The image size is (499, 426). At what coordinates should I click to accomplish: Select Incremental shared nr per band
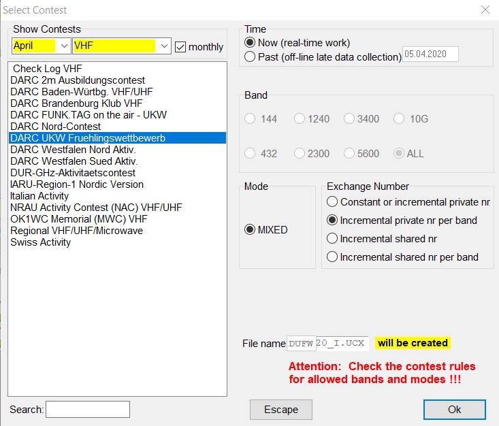(332, 257)
